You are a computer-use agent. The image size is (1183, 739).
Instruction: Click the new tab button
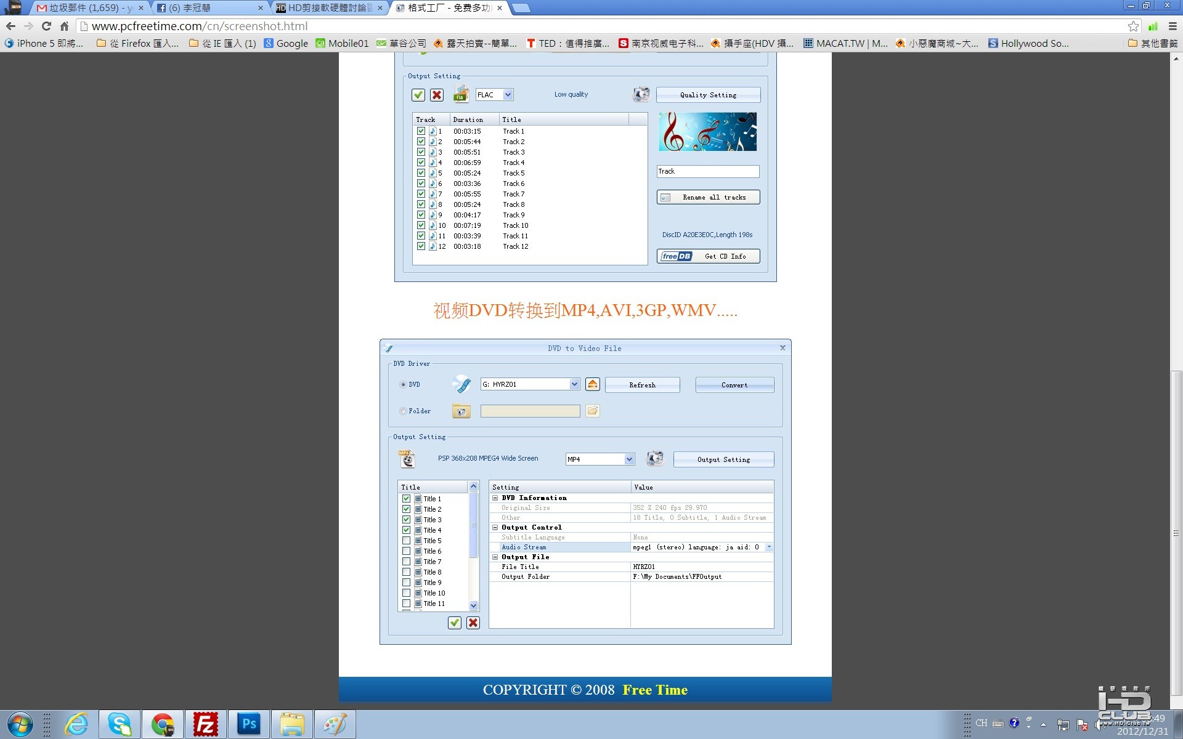point(521,8)
